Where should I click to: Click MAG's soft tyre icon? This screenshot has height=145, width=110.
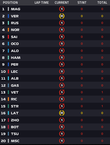click(62, 9)
